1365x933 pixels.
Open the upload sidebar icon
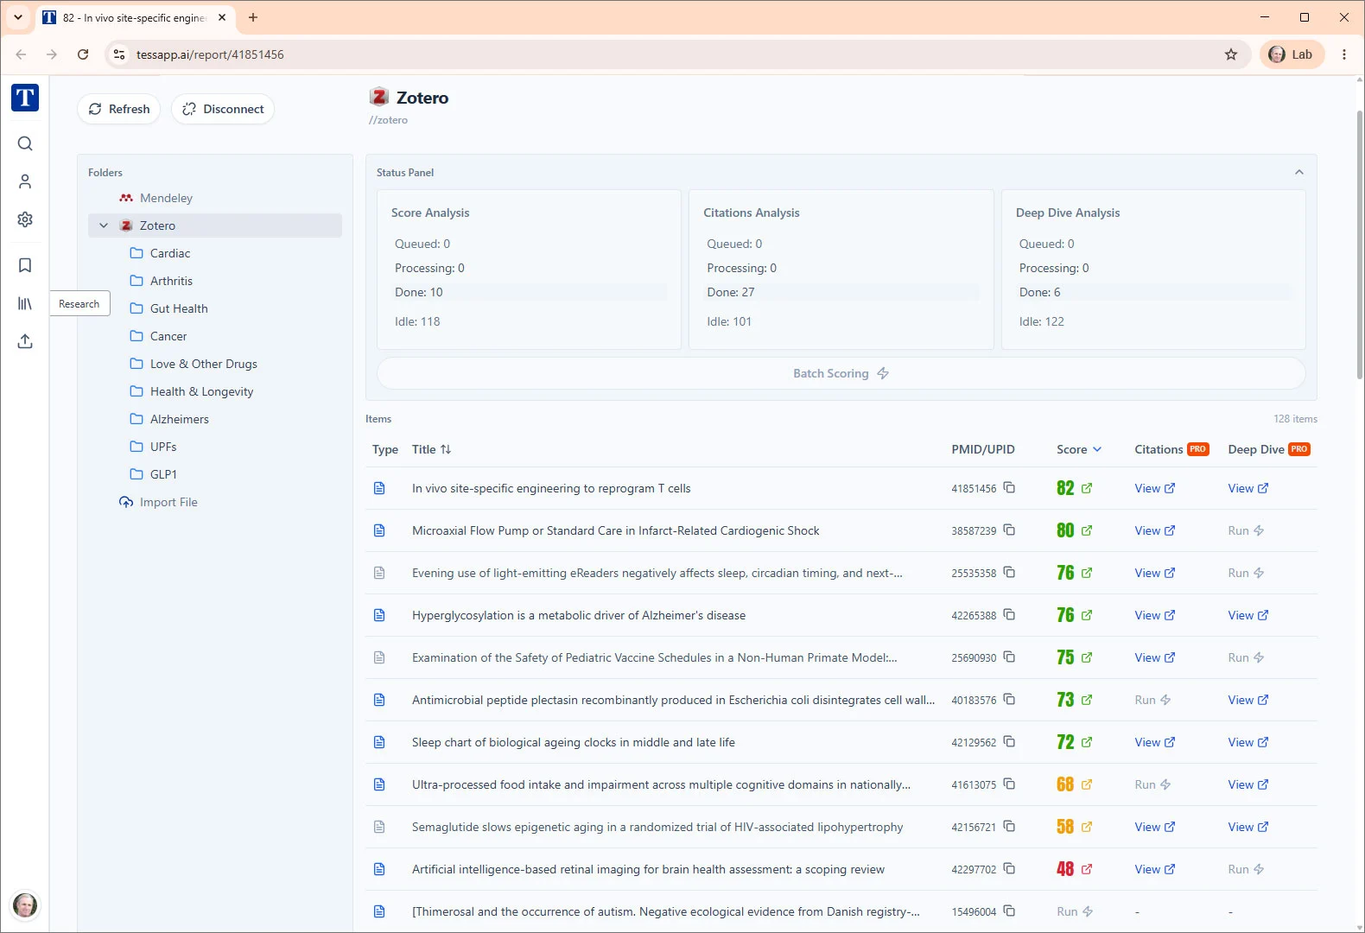point(25,341)
